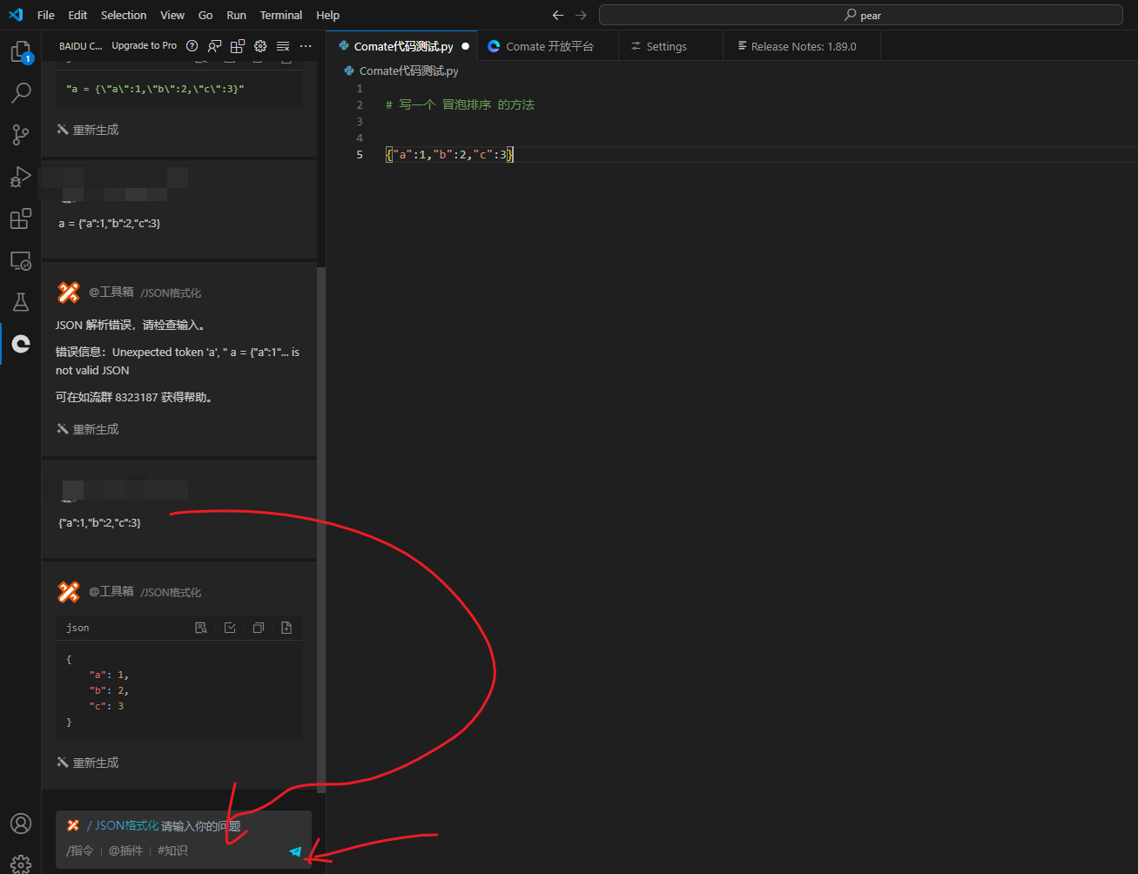Screen dimensions: 1138x874
Task: Click the @插件 plugin shortcut
Action: (125, 850)
